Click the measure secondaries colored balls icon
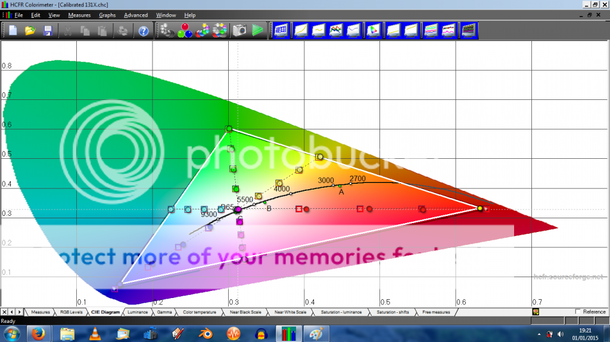This screenshot has height=342, width=610. click(x=203, y=30)
